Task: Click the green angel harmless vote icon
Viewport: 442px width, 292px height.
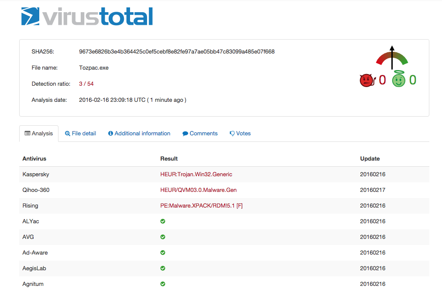Action: coord(399,79)
